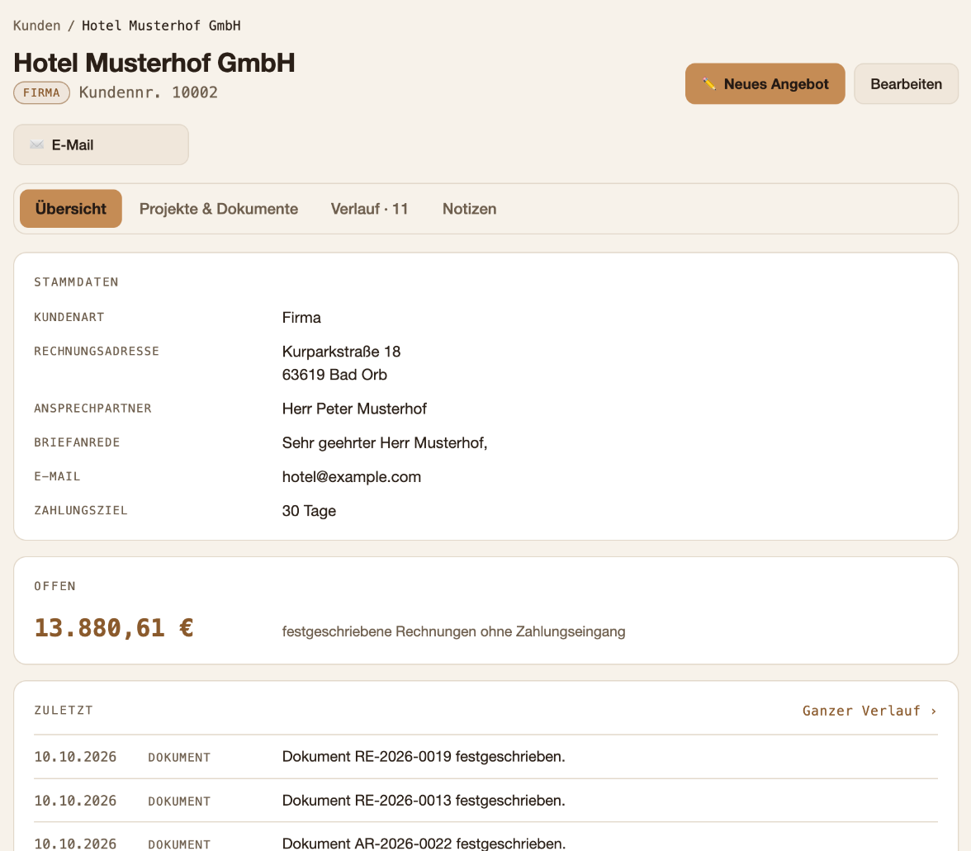Create a new offer with Neues Angebot
Screen dimensions: 971x851
(765, 83)
